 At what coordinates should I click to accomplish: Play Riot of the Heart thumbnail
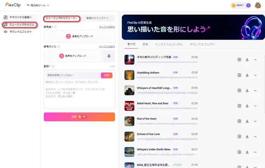129,121
